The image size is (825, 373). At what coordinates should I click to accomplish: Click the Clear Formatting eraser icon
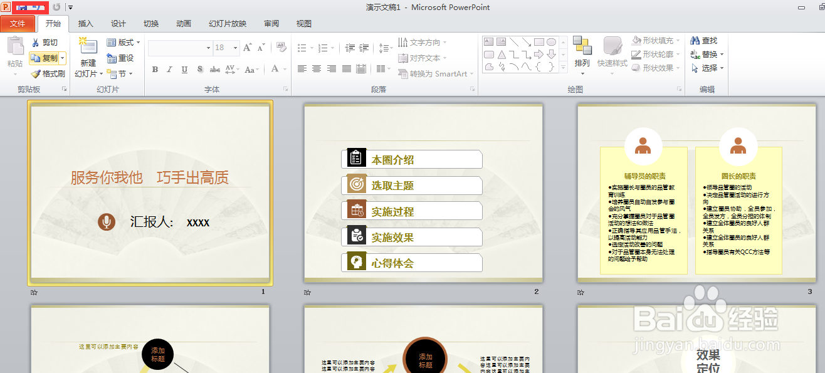tap(281, 48)
